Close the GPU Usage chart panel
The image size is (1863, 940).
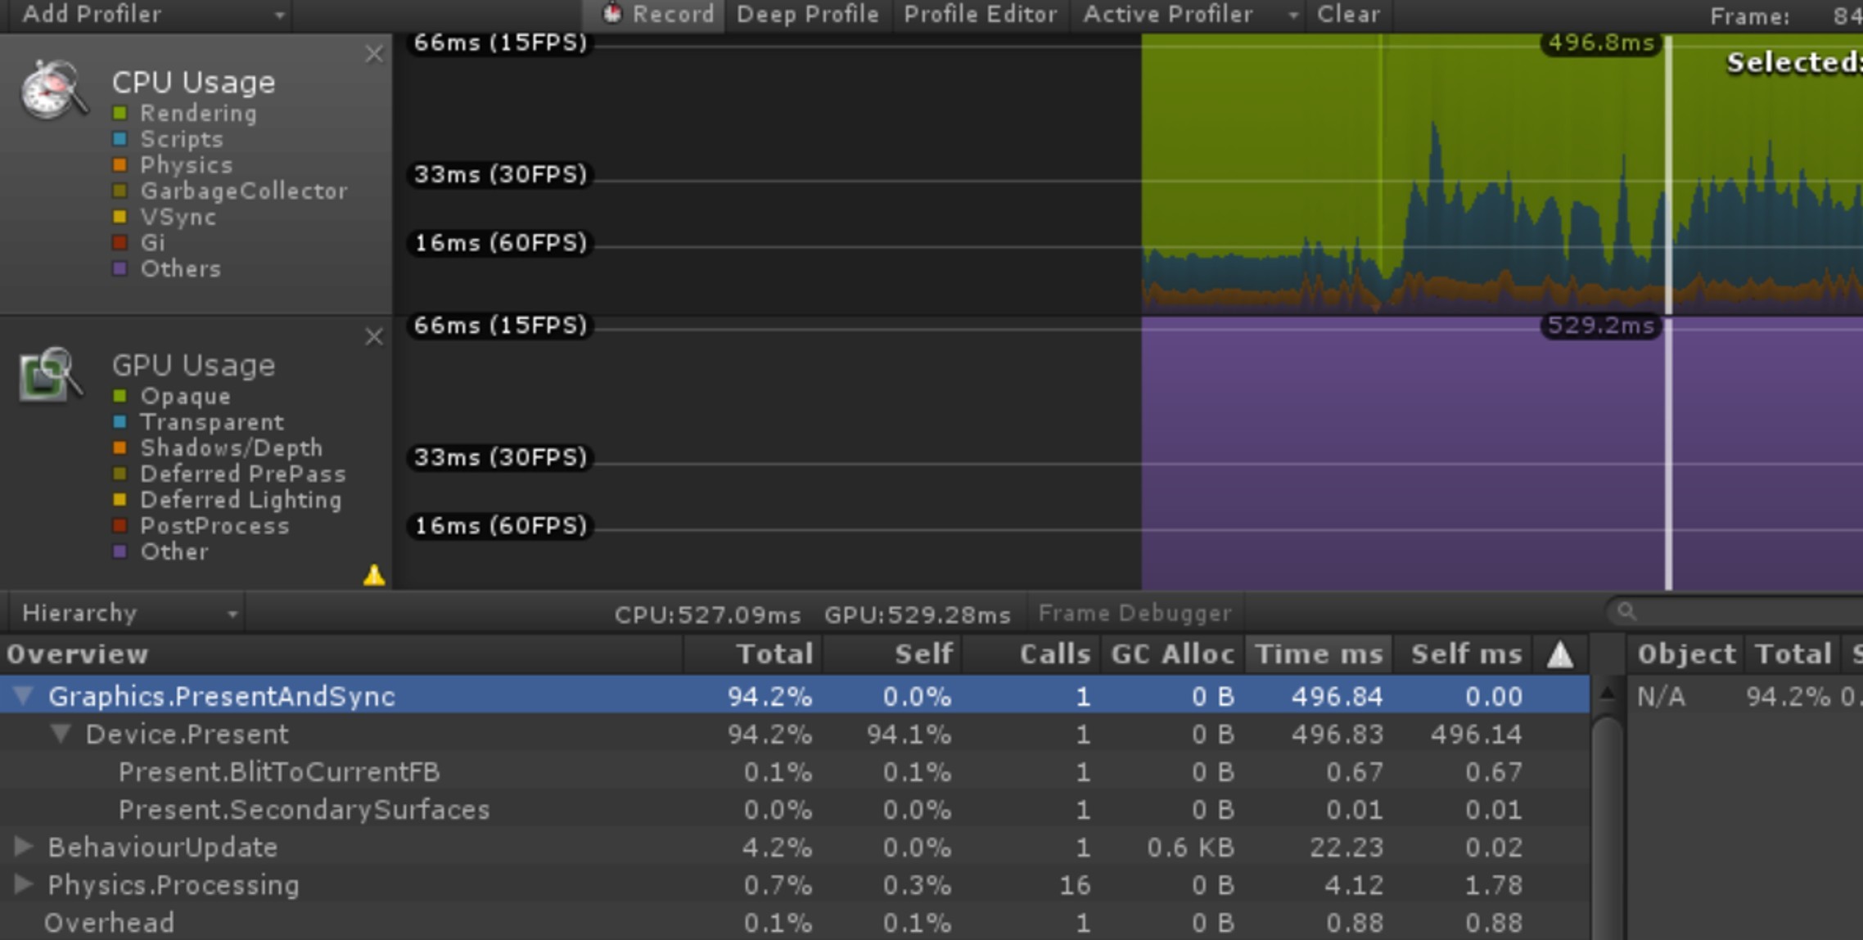(x=375, y=336)
